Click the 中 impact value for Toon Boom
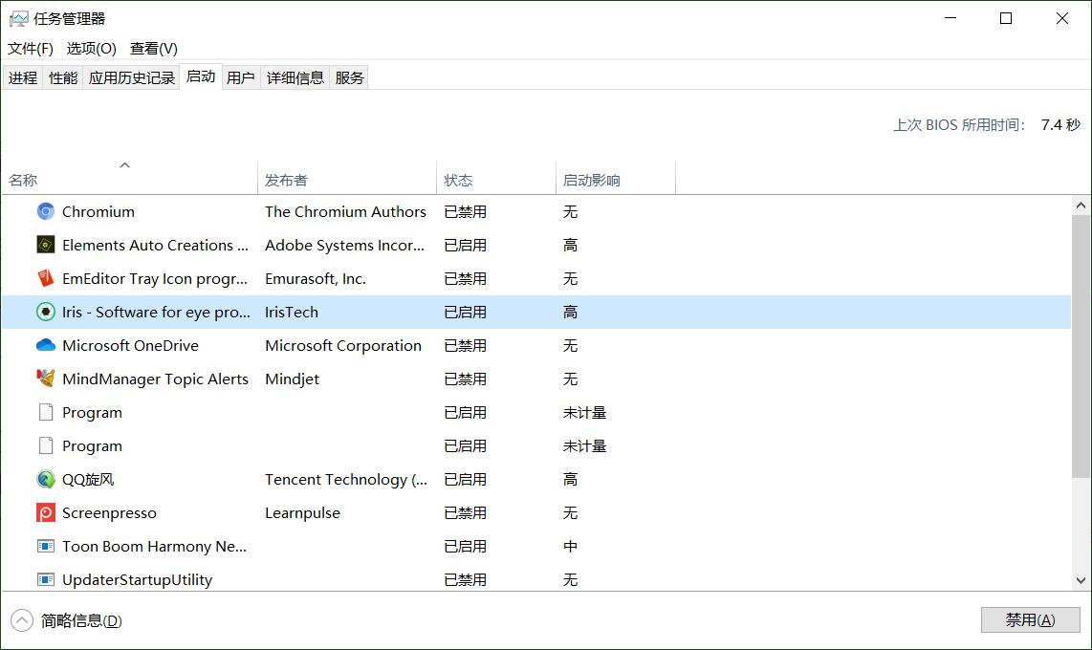 coord(570,547)
